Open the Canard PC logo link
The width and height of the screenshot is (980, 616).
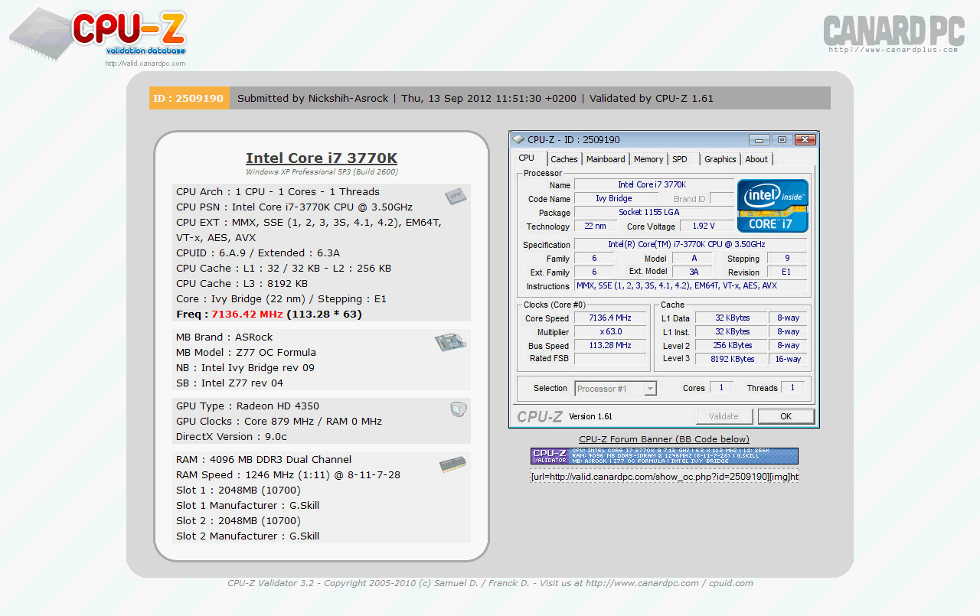point(893,34)
